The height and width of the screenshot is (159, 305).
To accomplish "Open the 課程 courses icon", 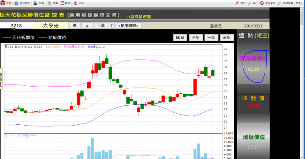I will coord(62,3).
